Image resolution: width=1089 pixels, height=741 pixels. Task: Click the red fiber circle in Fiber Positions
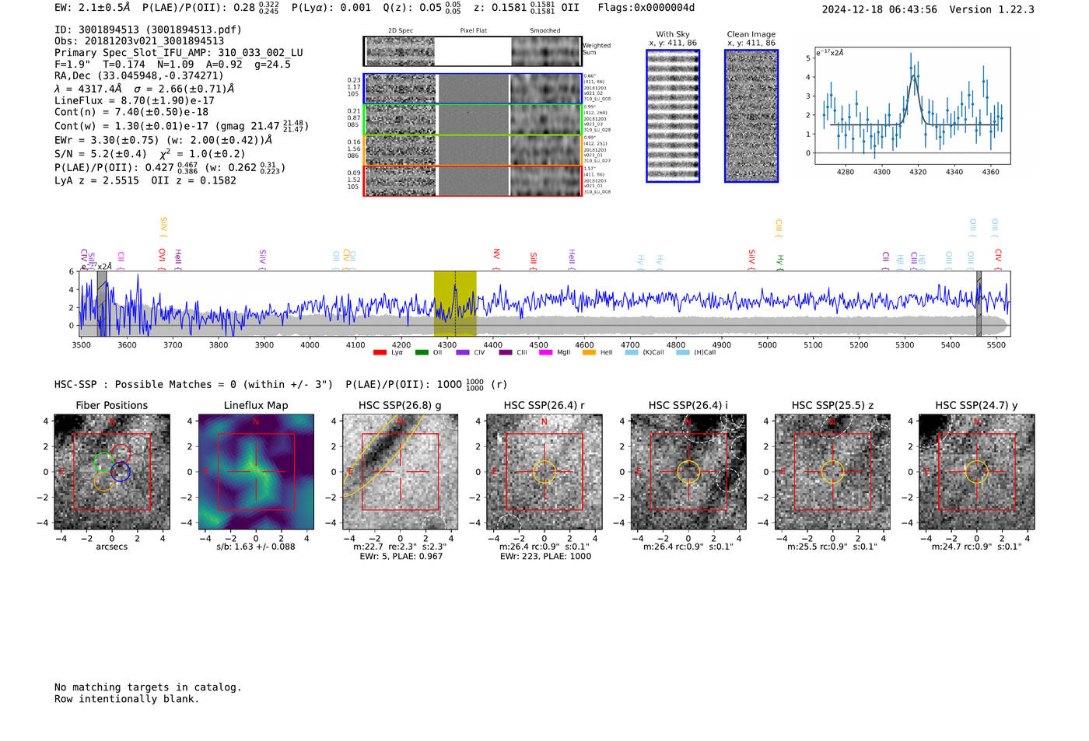121,453
